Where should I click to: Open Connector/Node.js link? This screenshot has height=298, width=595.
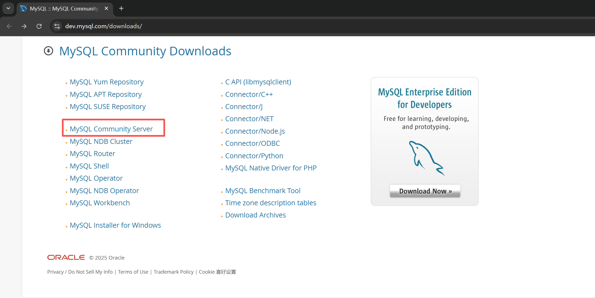tap(255, 131)
